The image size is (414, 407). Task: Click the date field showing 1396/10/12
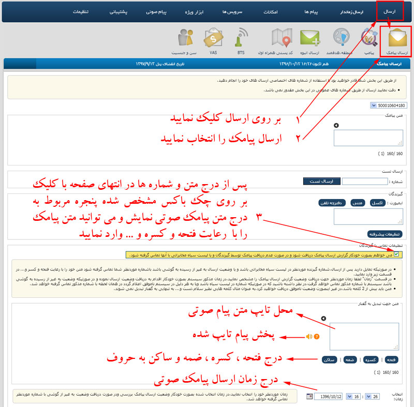328,396
